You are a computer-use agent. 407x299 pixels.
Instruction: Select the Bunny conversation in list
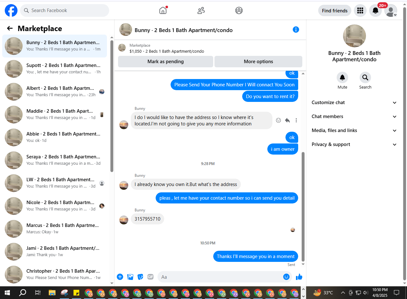55,46
